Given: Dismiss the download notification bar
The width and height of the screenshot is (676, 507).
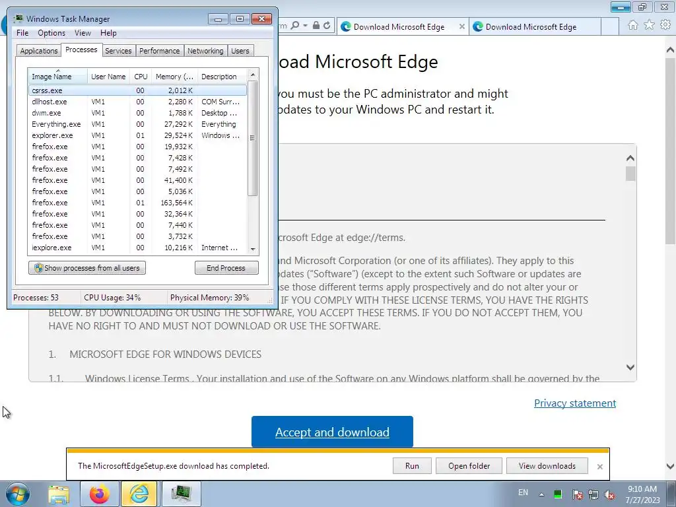Looking at the screenshot, I should click(599, 467).
